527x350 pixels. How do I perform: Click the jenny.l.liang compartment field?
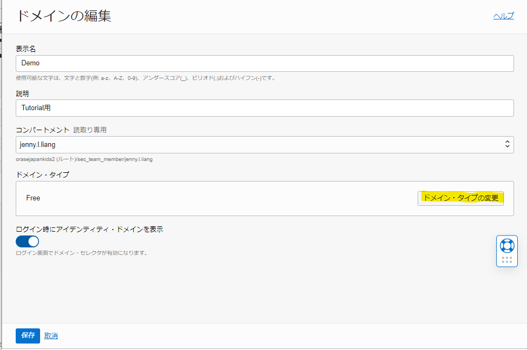[260, 144]
